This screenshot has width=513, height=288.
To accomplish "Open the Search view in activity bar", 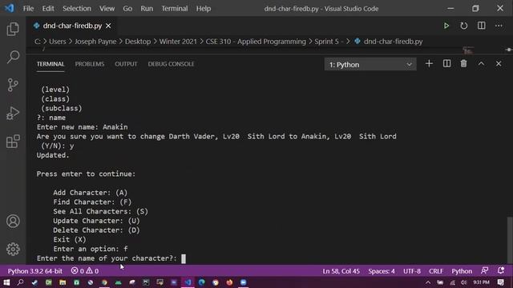I will point(13,57).
